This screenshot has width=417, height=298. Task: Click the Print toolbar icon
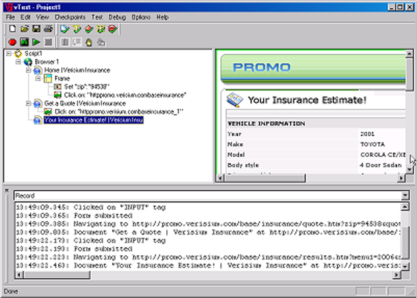48,29
